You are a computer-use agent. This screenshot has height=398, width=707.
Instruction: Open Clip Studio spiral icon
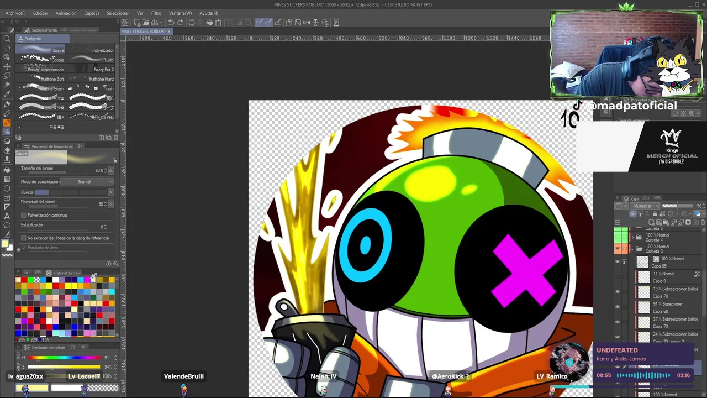(125, 23)
